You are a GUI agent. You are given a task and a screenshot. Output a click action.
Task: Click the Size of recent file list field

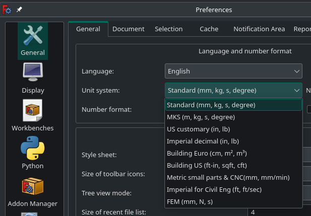coord(279,212)
